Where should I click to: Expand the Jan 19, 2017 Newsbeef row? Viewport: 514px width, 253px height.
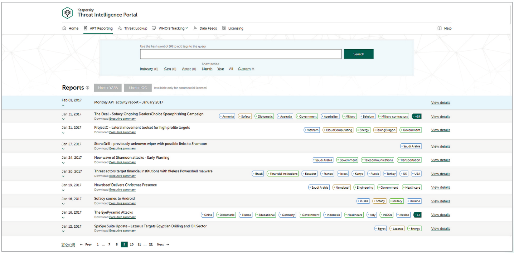[x=63, y=190]
